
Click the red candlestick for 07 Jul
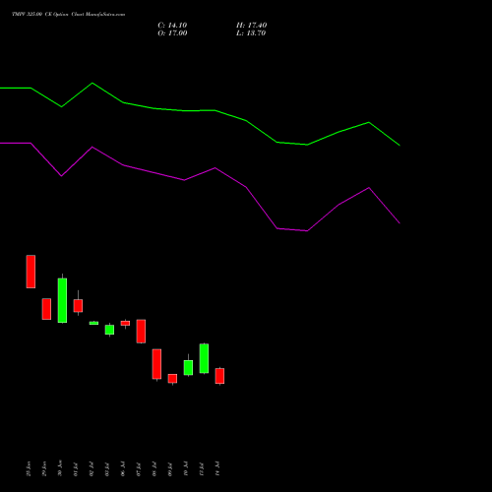point(141,332)
